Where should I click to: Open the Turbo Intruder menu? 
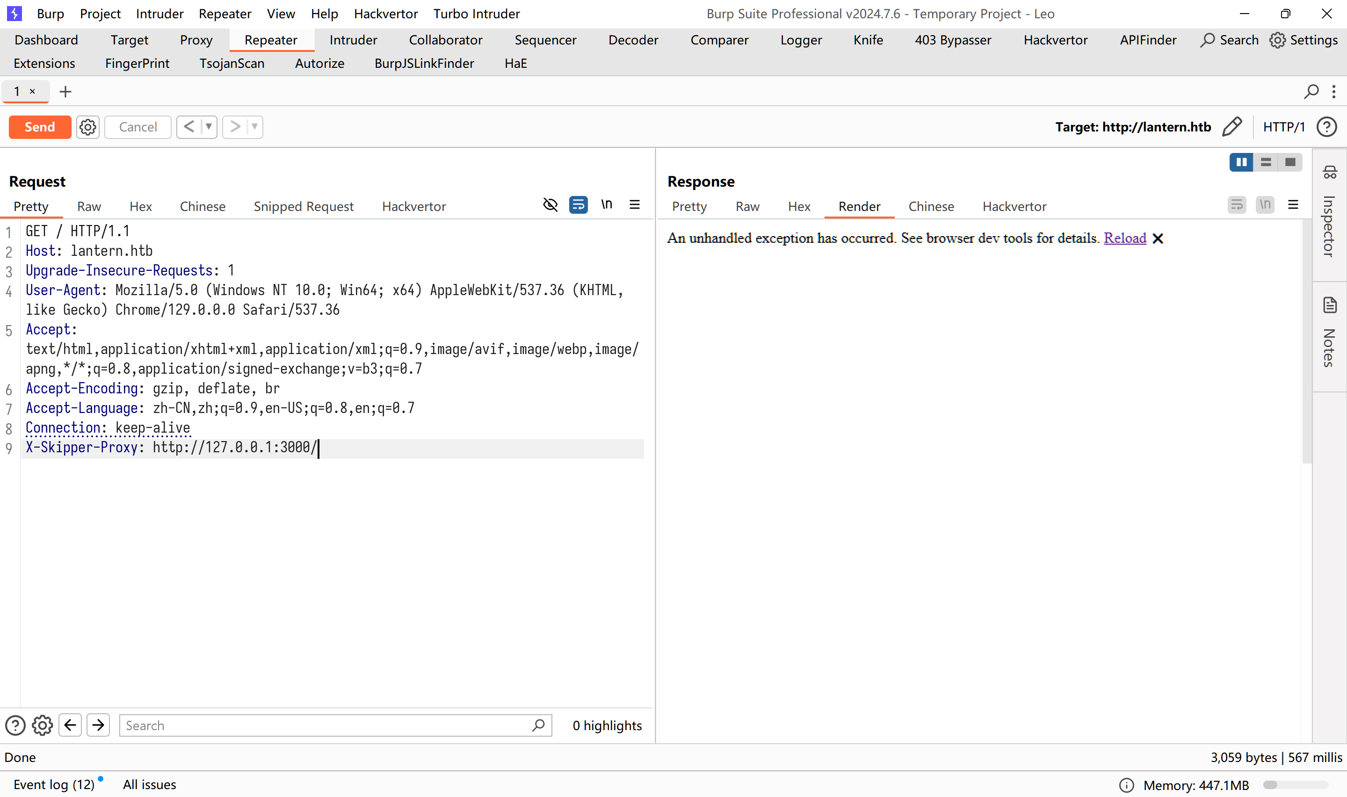477,14
